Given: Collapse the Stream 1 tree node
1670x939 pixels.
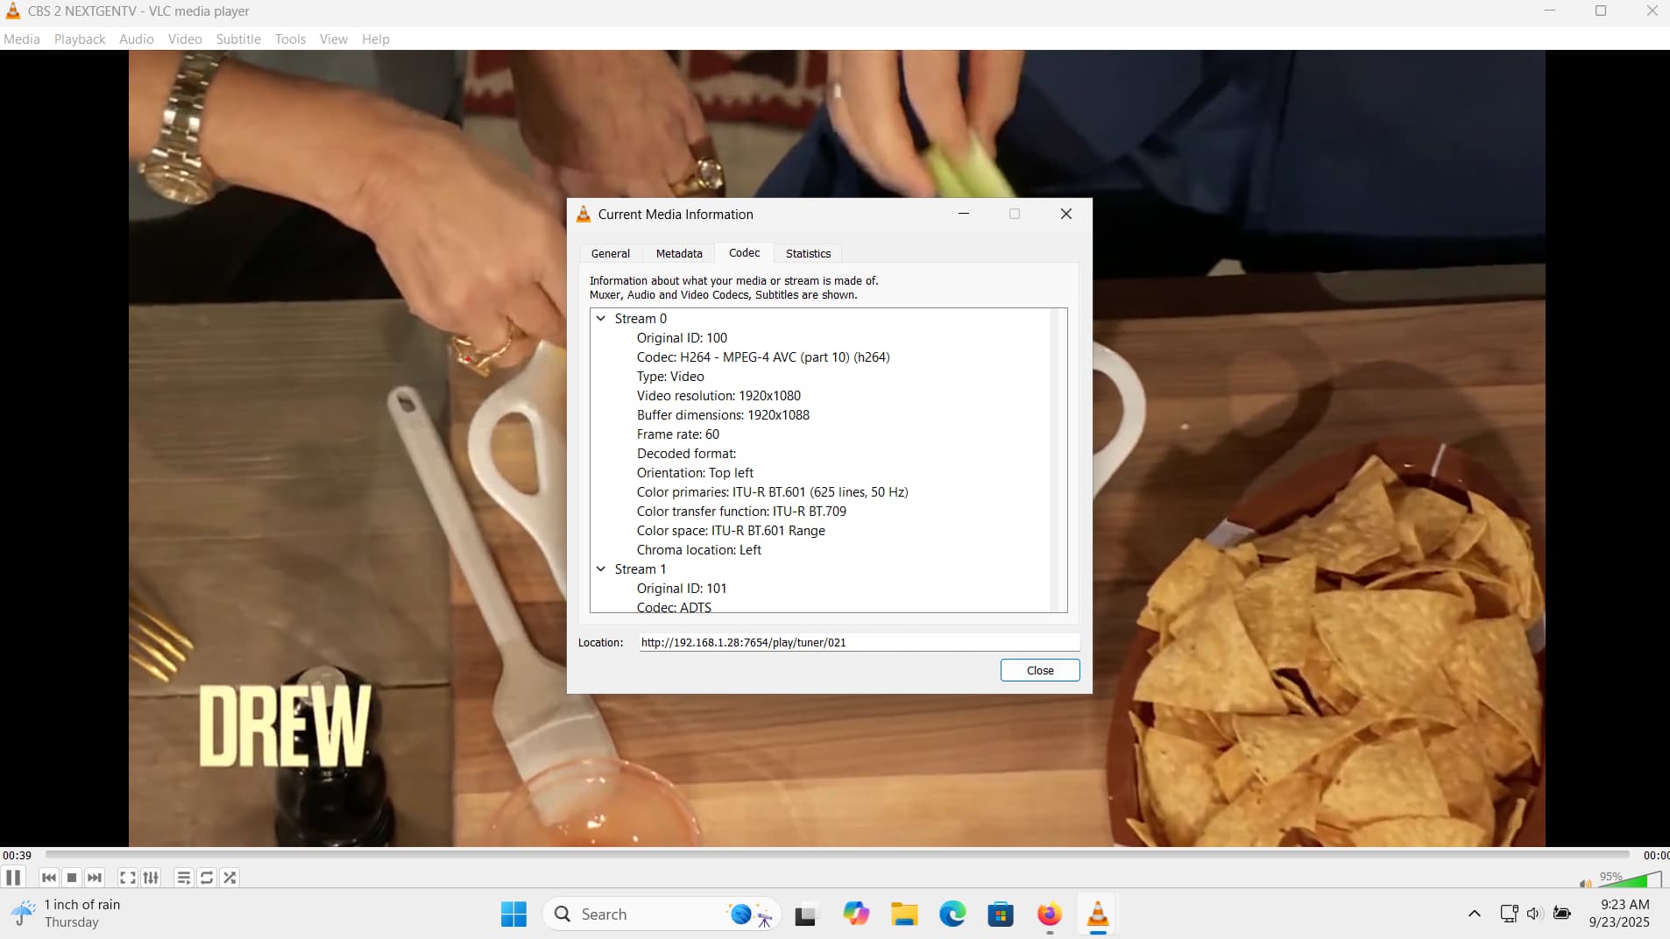Looking at the screenshot, I should (x=601, y=569).
